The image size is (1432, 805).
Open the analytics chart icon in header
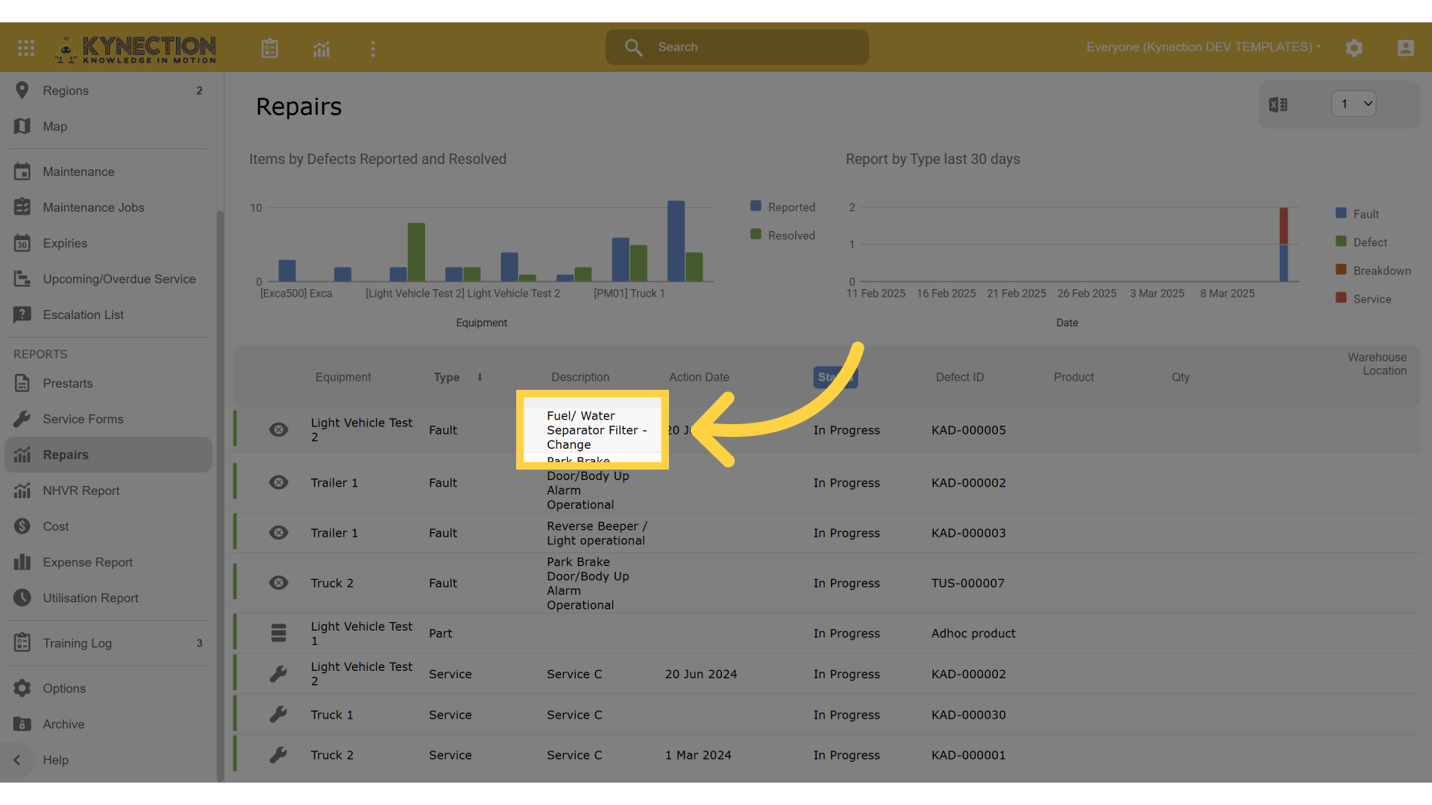pyautogui.click(x=321, y=48)
